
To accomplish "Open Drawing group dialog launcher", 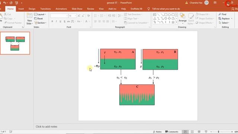I will [215, 27].
